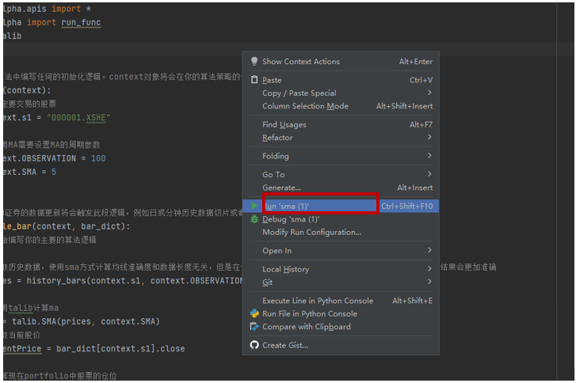Expand arrow beside Copy / Paste Special
The image size is (576, 383).
click(x=429, y=93)
